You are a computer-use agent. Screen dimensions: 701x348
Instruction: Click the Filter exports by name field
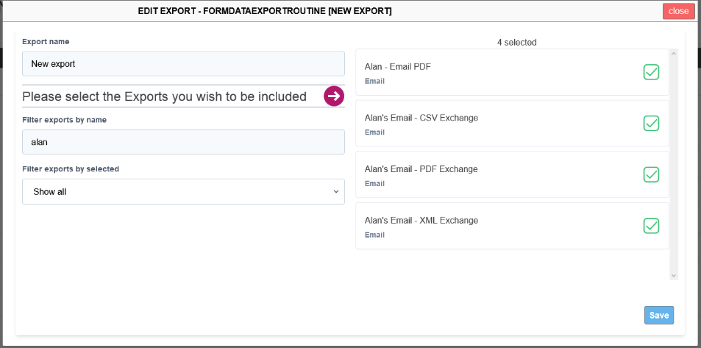[183, 142]
